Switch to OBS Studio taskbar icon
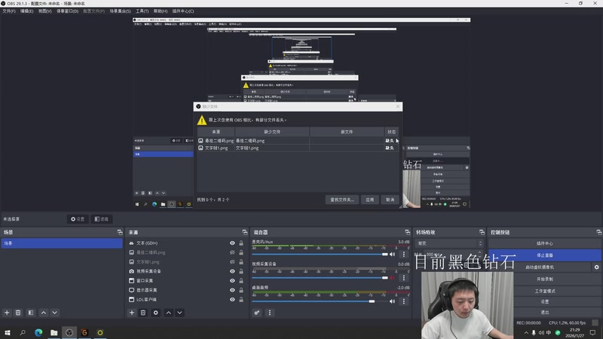Image resolution: width=603 pixels, height=339 pixels. tap(69, 332)
